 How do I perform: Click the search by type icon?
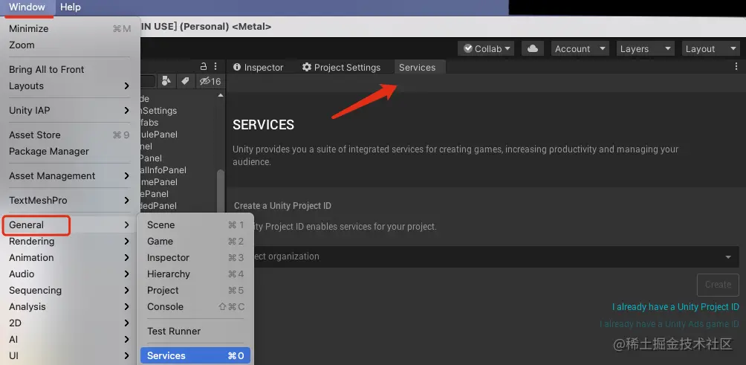(166, 81)
